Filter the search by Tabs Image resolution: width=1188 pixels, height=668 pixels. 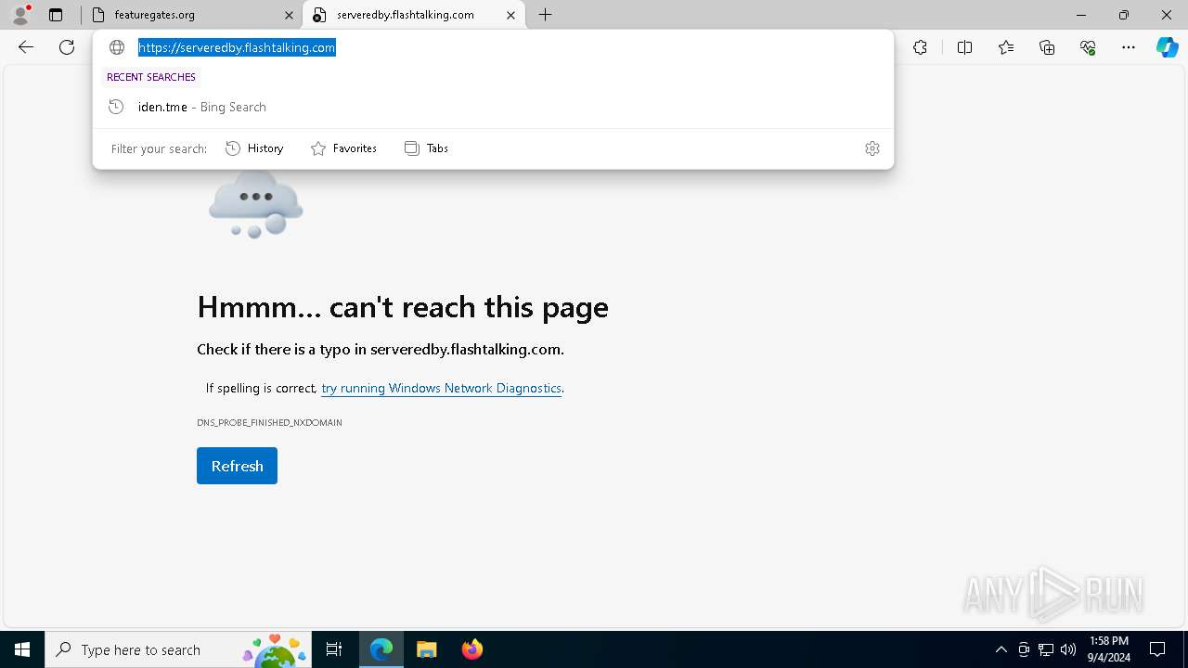pyautogui.click(x=426, y=148)
